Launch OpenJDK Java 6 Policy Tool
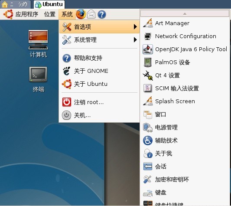 coord(185,49)
